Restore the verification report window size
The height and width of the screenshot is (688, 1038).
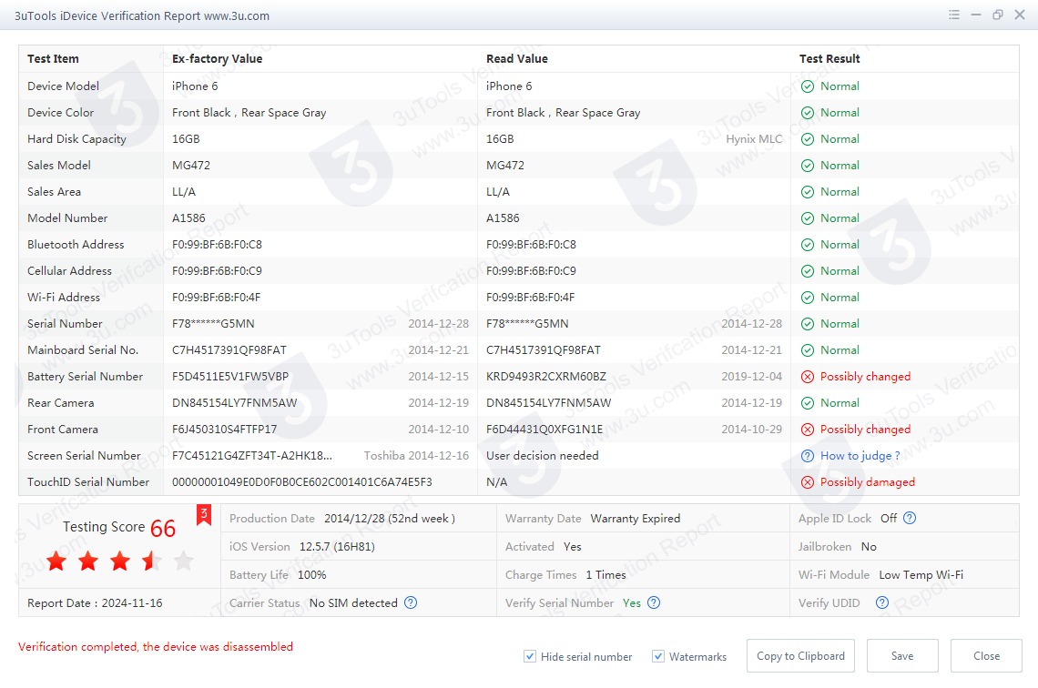(998, 15)
